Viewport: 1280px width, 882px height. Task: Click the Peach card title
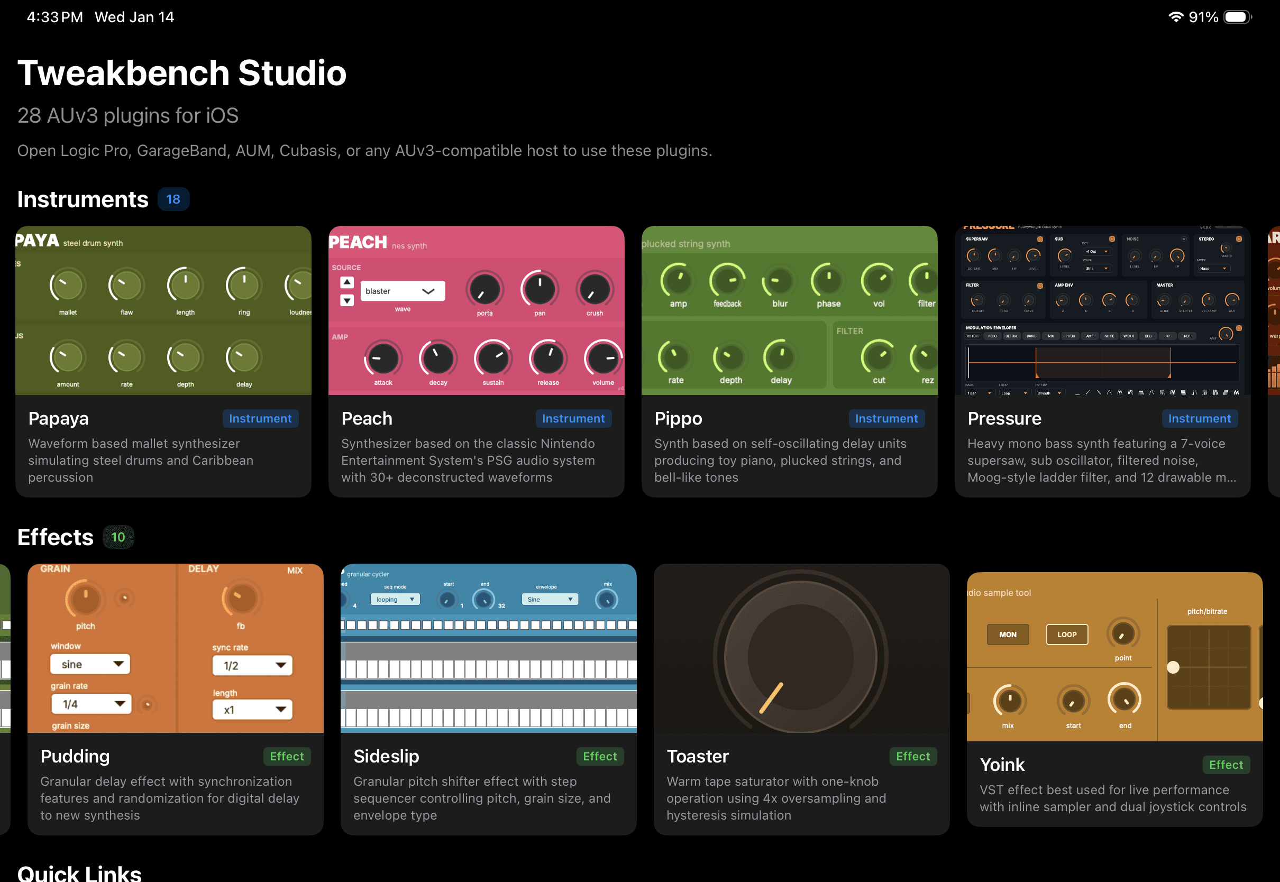click(367, 418)
